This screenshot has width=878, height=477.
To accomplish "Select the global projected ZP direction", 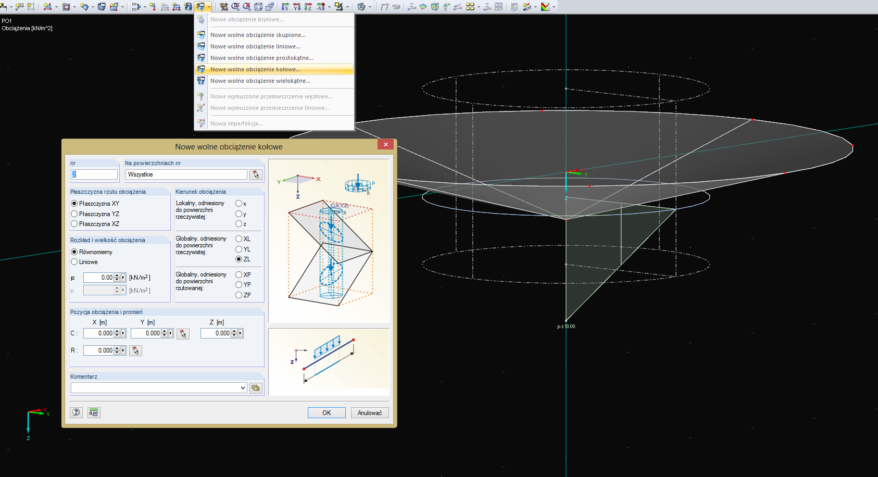I will 239,295.
